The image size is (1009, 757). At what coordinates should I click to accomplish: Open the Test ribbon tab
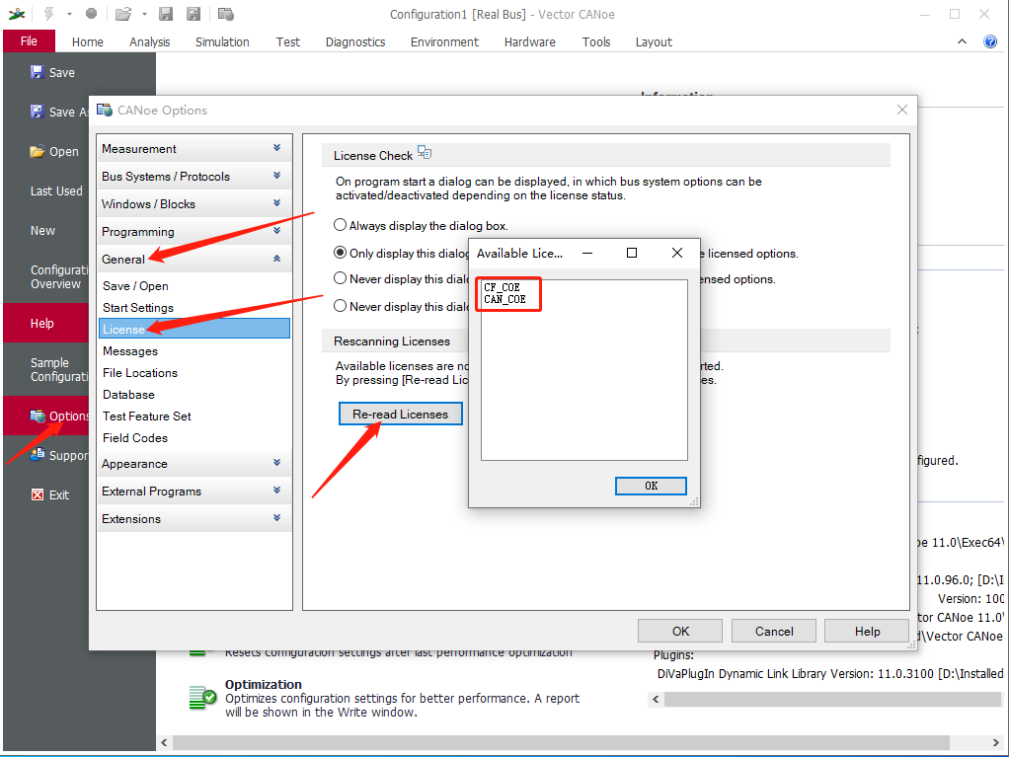(287, 41)
